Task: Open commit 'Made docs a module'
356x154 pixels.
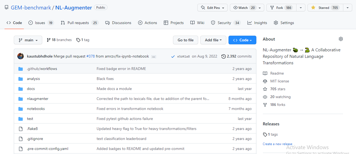Action: pyautogui.click(x=114, y=89)
